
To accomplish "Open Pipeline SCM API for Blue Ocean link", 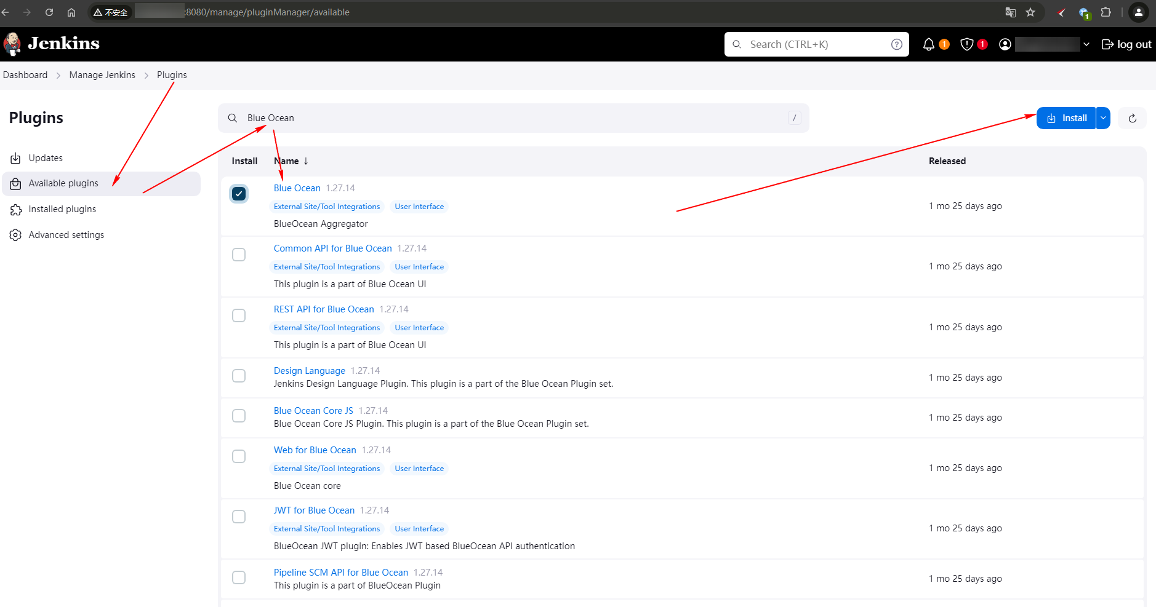I will pos(341,573).
